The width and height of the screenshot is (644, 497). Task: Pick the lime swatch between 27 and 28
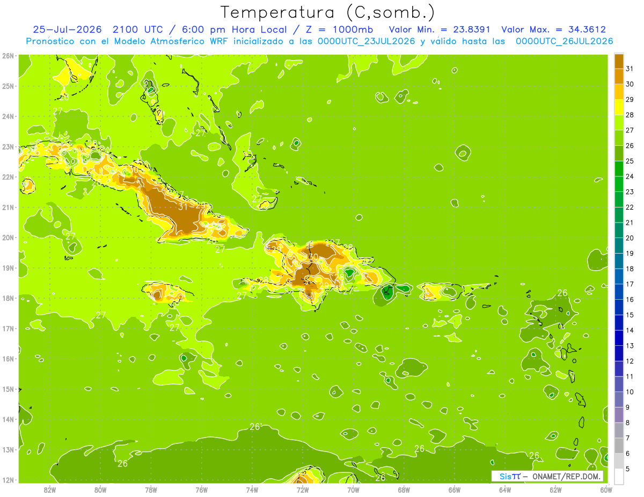pyautogui.click(x=619, y=123)
